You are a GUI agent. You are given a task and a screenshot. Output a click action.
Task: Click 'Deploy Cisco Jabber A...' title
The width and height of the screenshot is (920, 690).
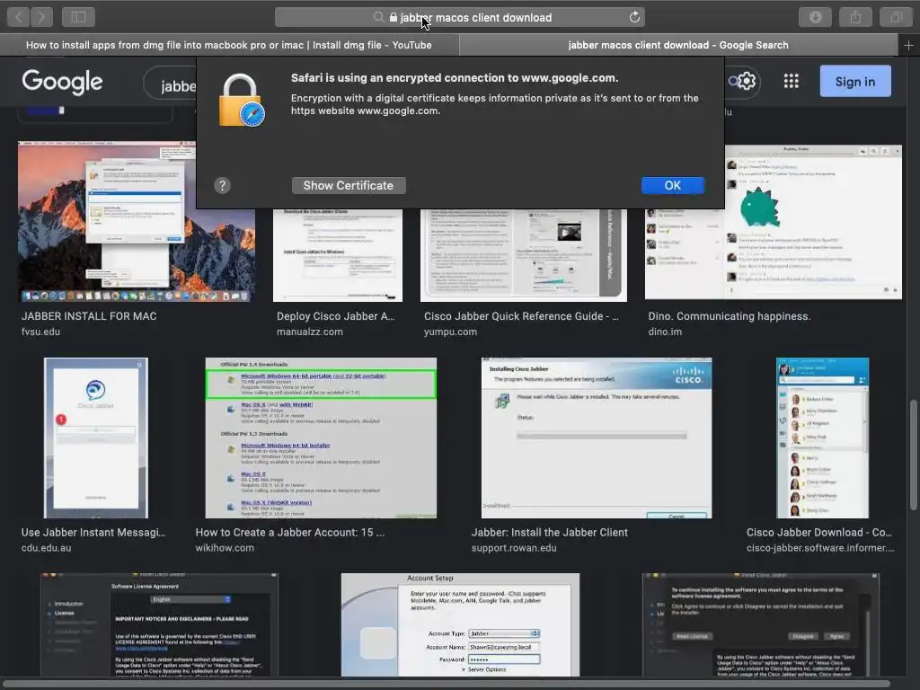[x=336, y=316]
